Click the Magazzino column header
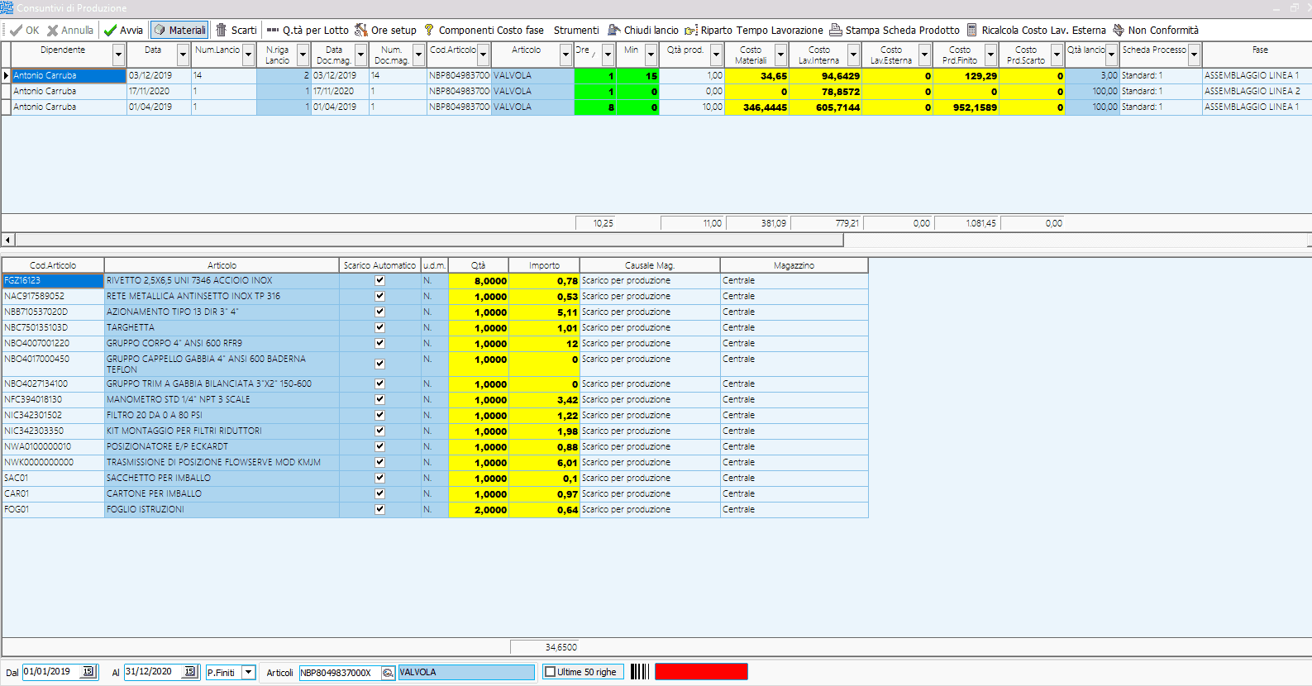The image size is (1312, 686). (794, 265)
